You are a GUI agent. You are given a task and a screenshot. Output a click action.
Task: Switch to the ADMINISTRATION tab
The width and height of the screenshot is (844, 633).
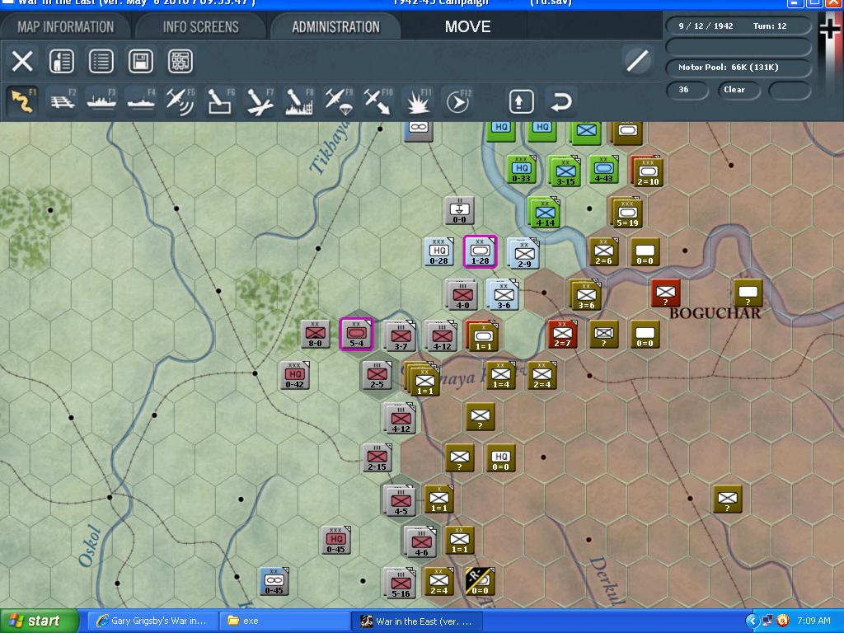click(x=336, y=27)
